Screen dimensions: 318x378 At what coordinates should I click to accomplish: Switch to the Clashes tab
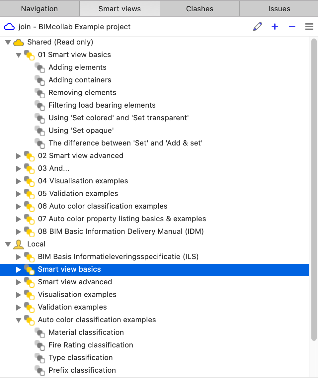point(199,9)
